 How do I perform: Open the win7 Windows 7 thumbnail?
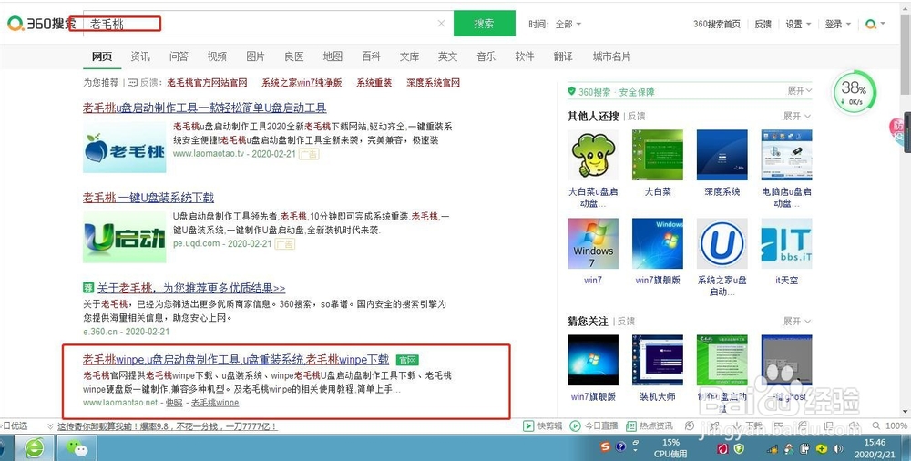pyautogui.click(x=593, y=243)
